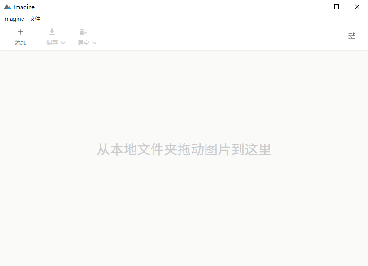Minimize the Imagine window
This screenshot has width=368, height=266.
316,7
